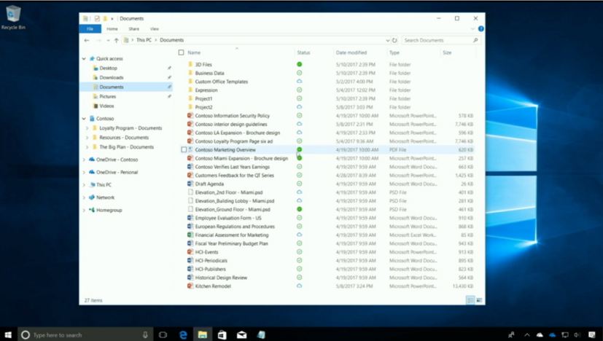The width and height of the screenshot is (603, 341).
Task: Open Task View on the taskbar
Action: pyautogui.click(x=163, y=335)
